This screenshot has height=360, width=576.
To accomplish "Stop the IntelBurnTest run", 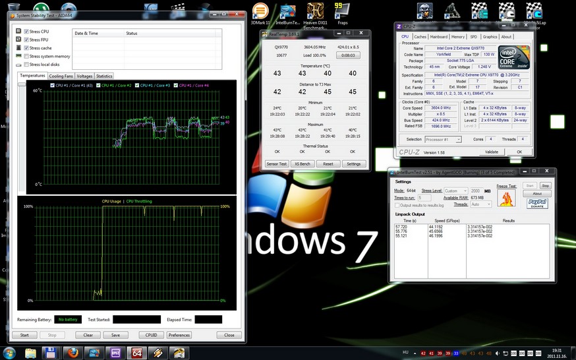I will coord(545,186).
